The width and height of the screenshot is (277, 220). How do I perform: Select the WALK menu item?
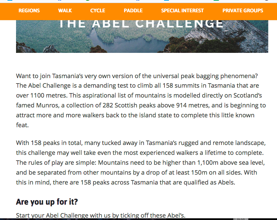tap(65, 11)
